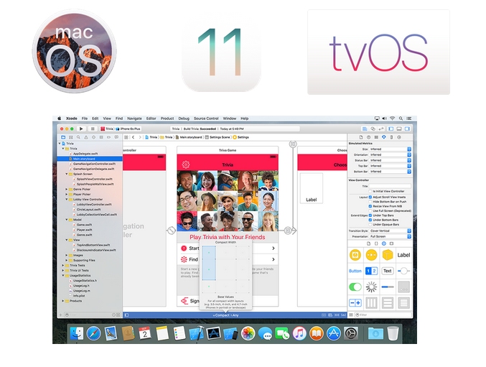Toggle the debug area visibility button
This screenshot has height=367, width=486.
pyautogui.click(x=399, y=129)
